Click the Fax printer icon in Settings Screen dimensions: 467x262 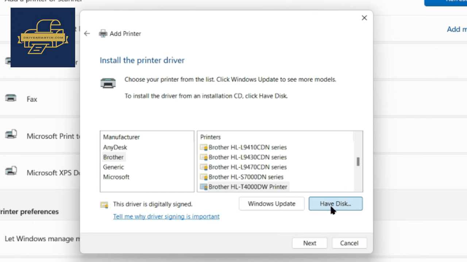pos(11,98)
